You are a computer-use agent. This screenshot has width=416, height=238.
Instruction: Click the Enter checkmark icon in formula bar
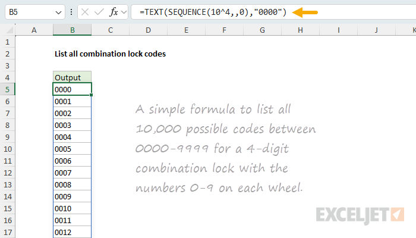[x=99, y=12]
